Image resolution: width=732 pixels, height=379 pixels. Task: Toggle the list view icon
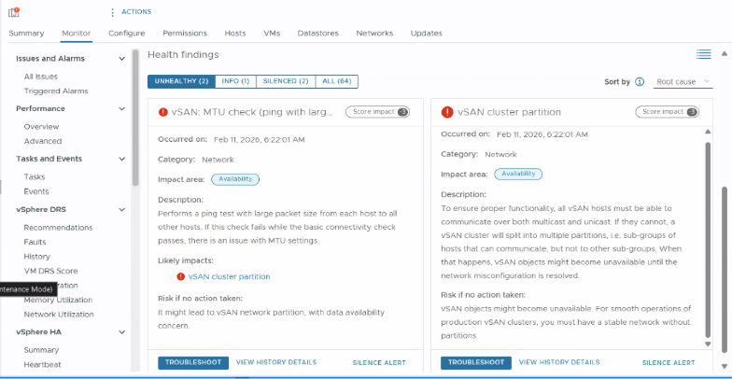point(704,54)
